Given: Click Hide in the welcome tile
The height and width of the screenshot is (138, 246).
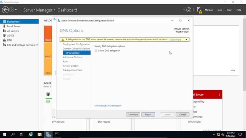Looking at the screenshot, I should 233,71.
